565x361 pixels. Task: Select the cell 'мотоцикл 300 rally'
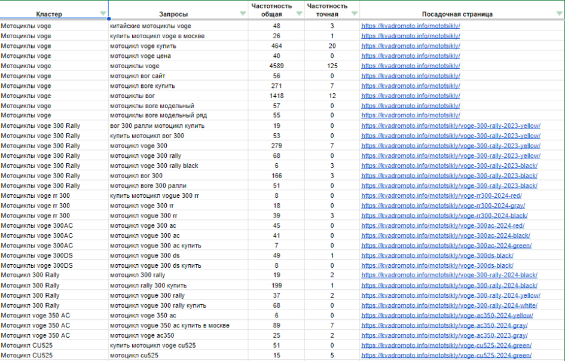[178, 275]
